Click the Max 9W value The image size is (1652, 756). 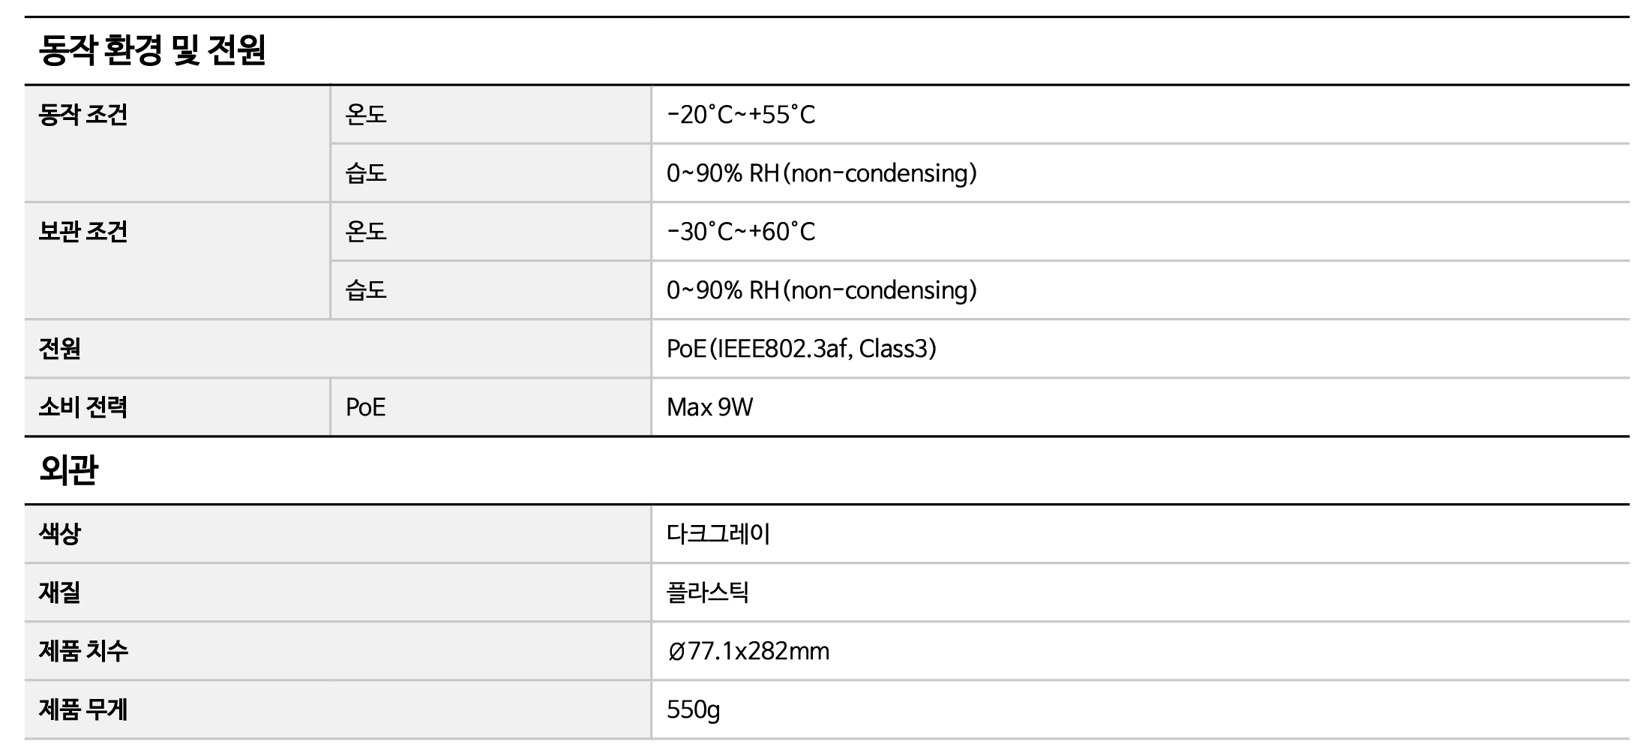tap(709, 407)
